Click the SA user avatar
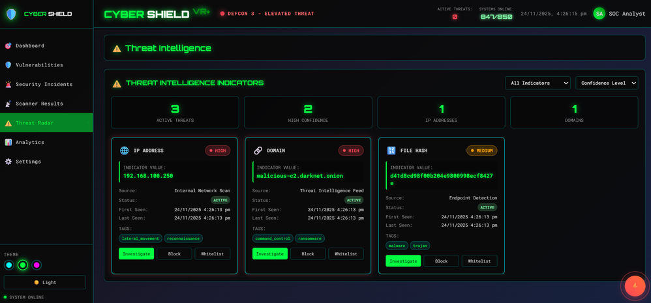This screenshot has width=651, height=303. [599, 14]
